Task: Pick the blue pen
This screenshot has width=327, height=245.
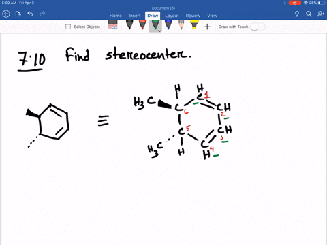Action: (168, 25)
